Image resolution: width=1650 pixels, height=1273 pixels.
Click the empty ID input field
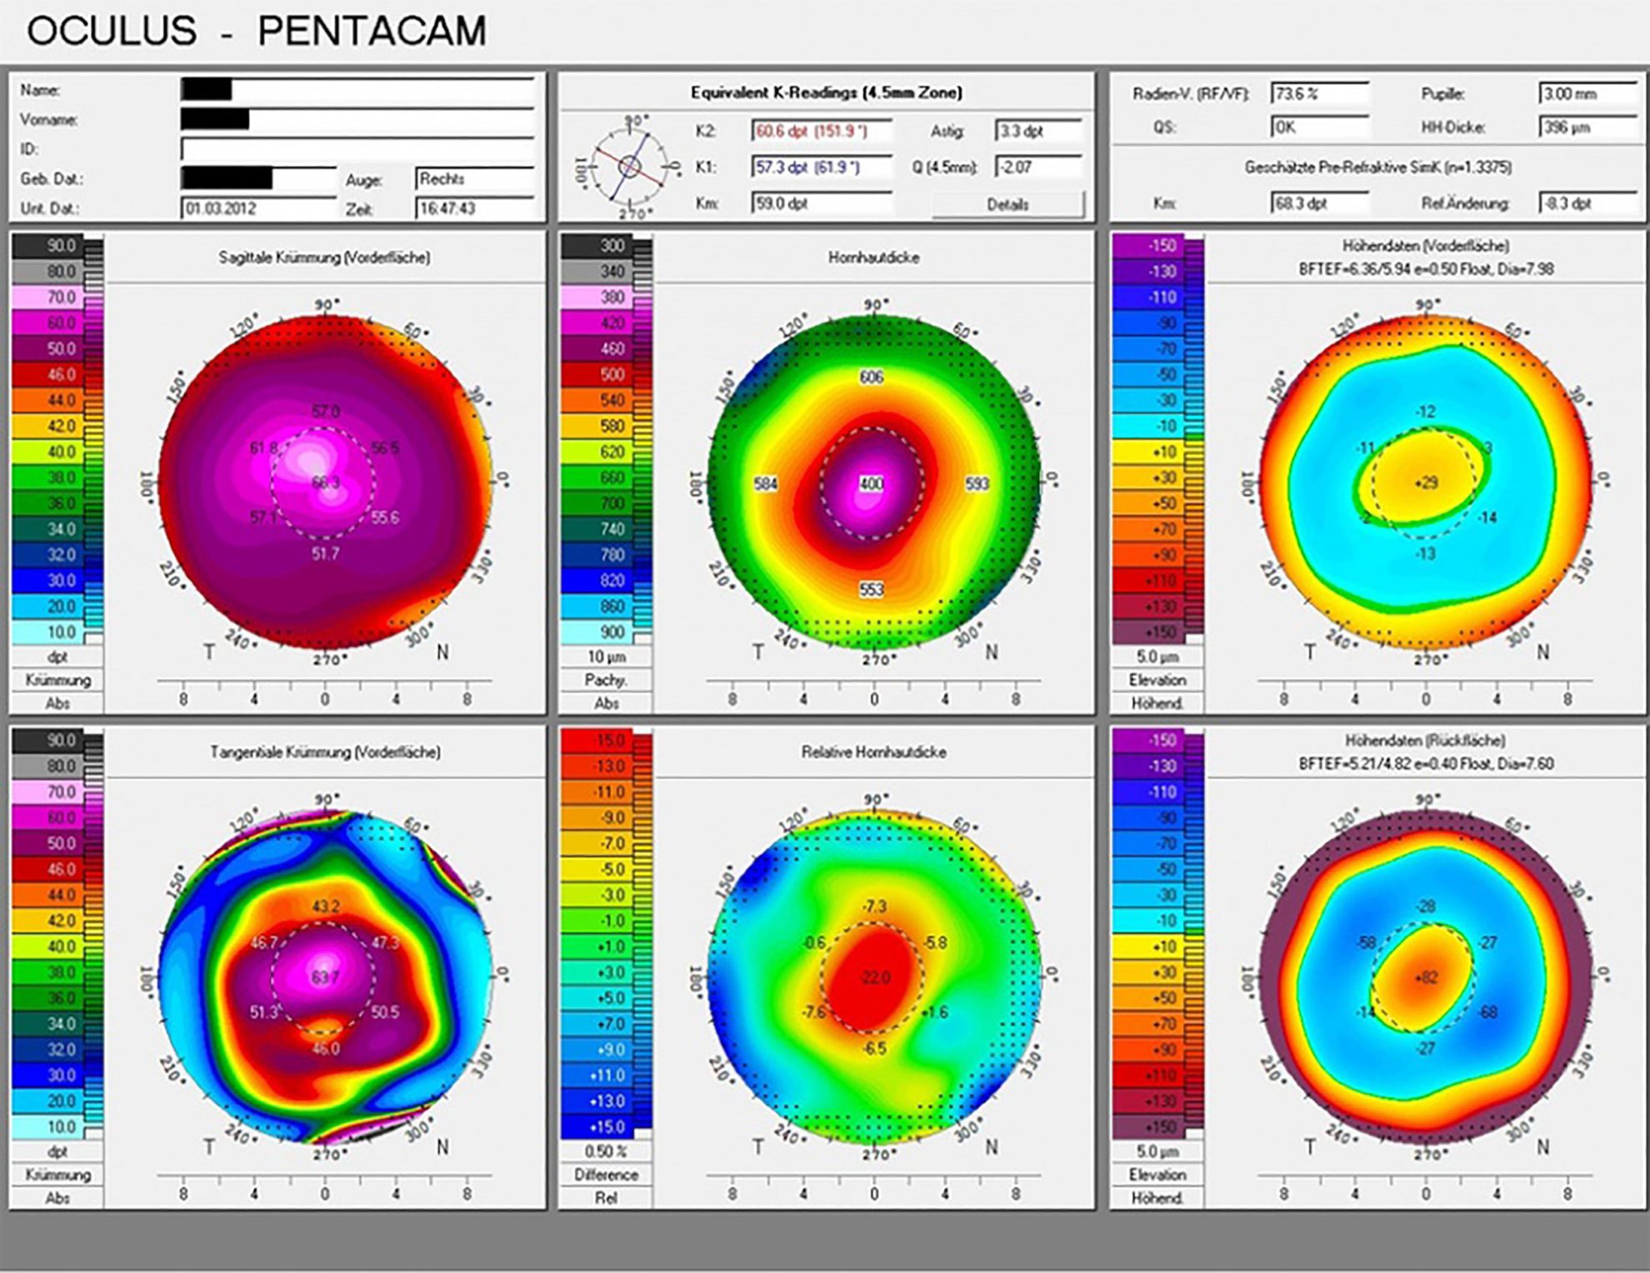pyautogui.click(x=357, y=150)
